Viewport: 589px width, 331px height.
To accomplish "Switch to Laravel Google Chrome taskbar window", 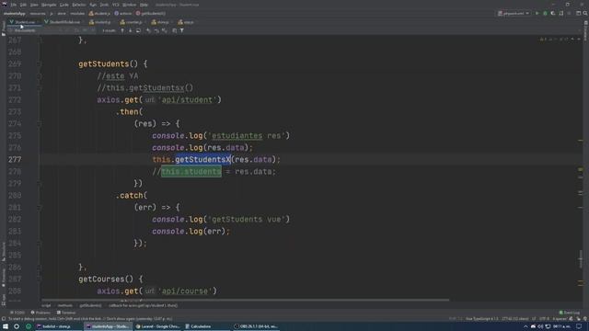I will [x=158, y=326].
